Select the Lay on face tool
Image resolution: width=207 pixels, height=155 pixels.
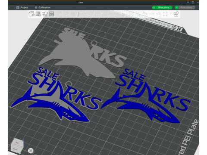[x=104, y=14]
